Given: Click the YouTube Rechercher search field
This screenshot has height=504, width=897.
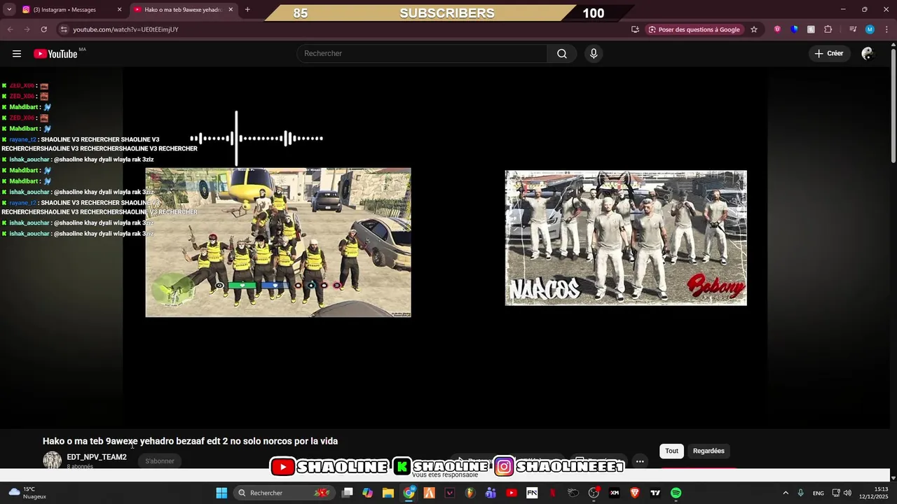Looking at the screenshot, I should click(x=422, y=54).
